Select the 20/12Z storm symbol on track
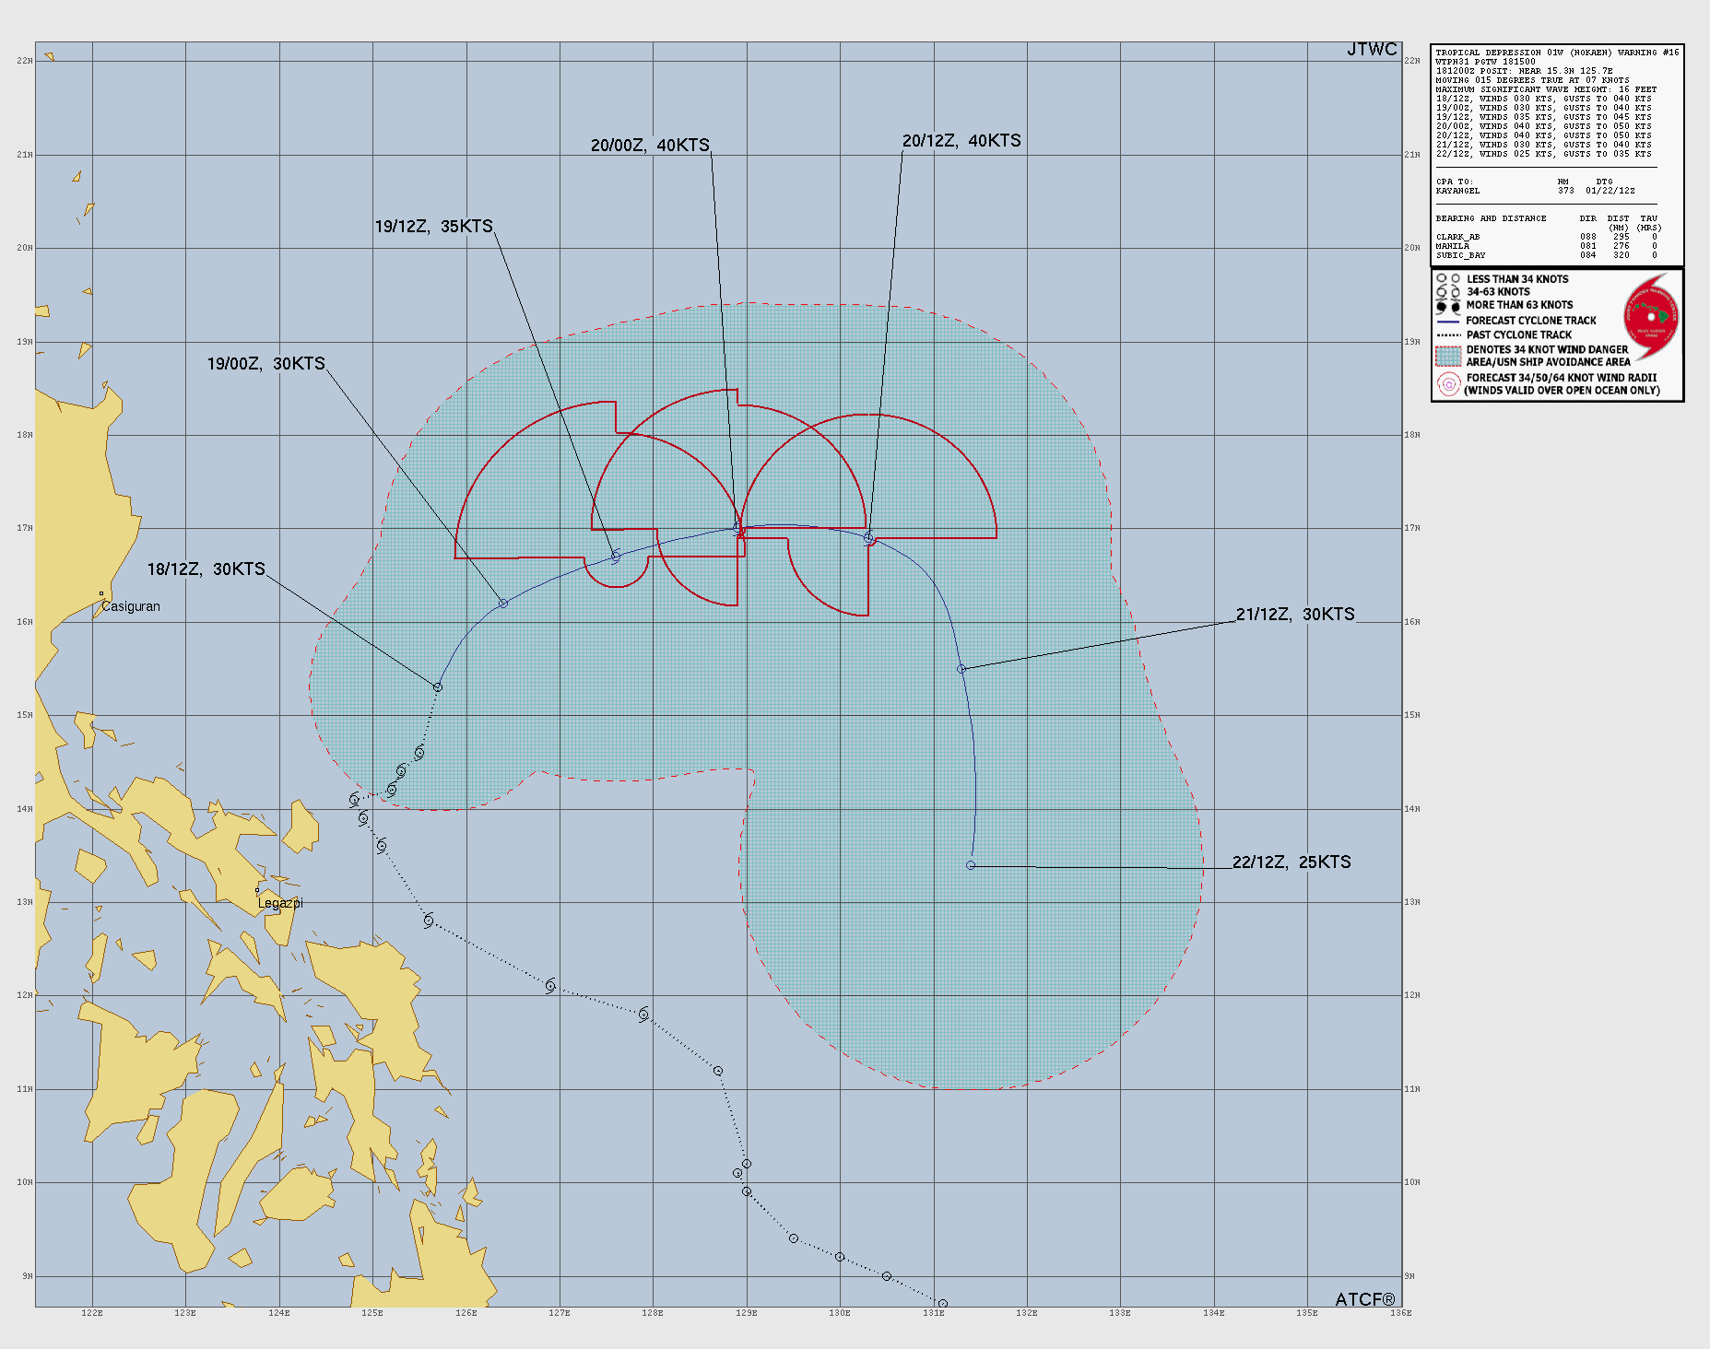 (x=868, y=537)
